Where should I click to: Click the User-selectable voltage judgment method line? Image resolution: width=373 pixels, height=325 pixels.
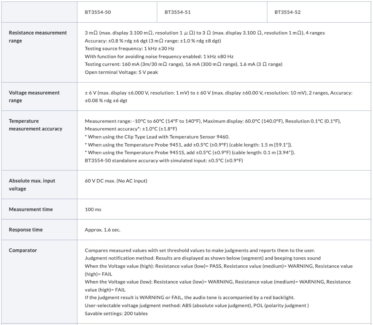[x=197, y=305]
